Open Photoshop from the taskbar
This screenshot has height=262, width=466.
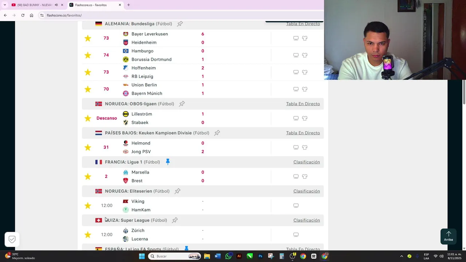click(260, 256)
